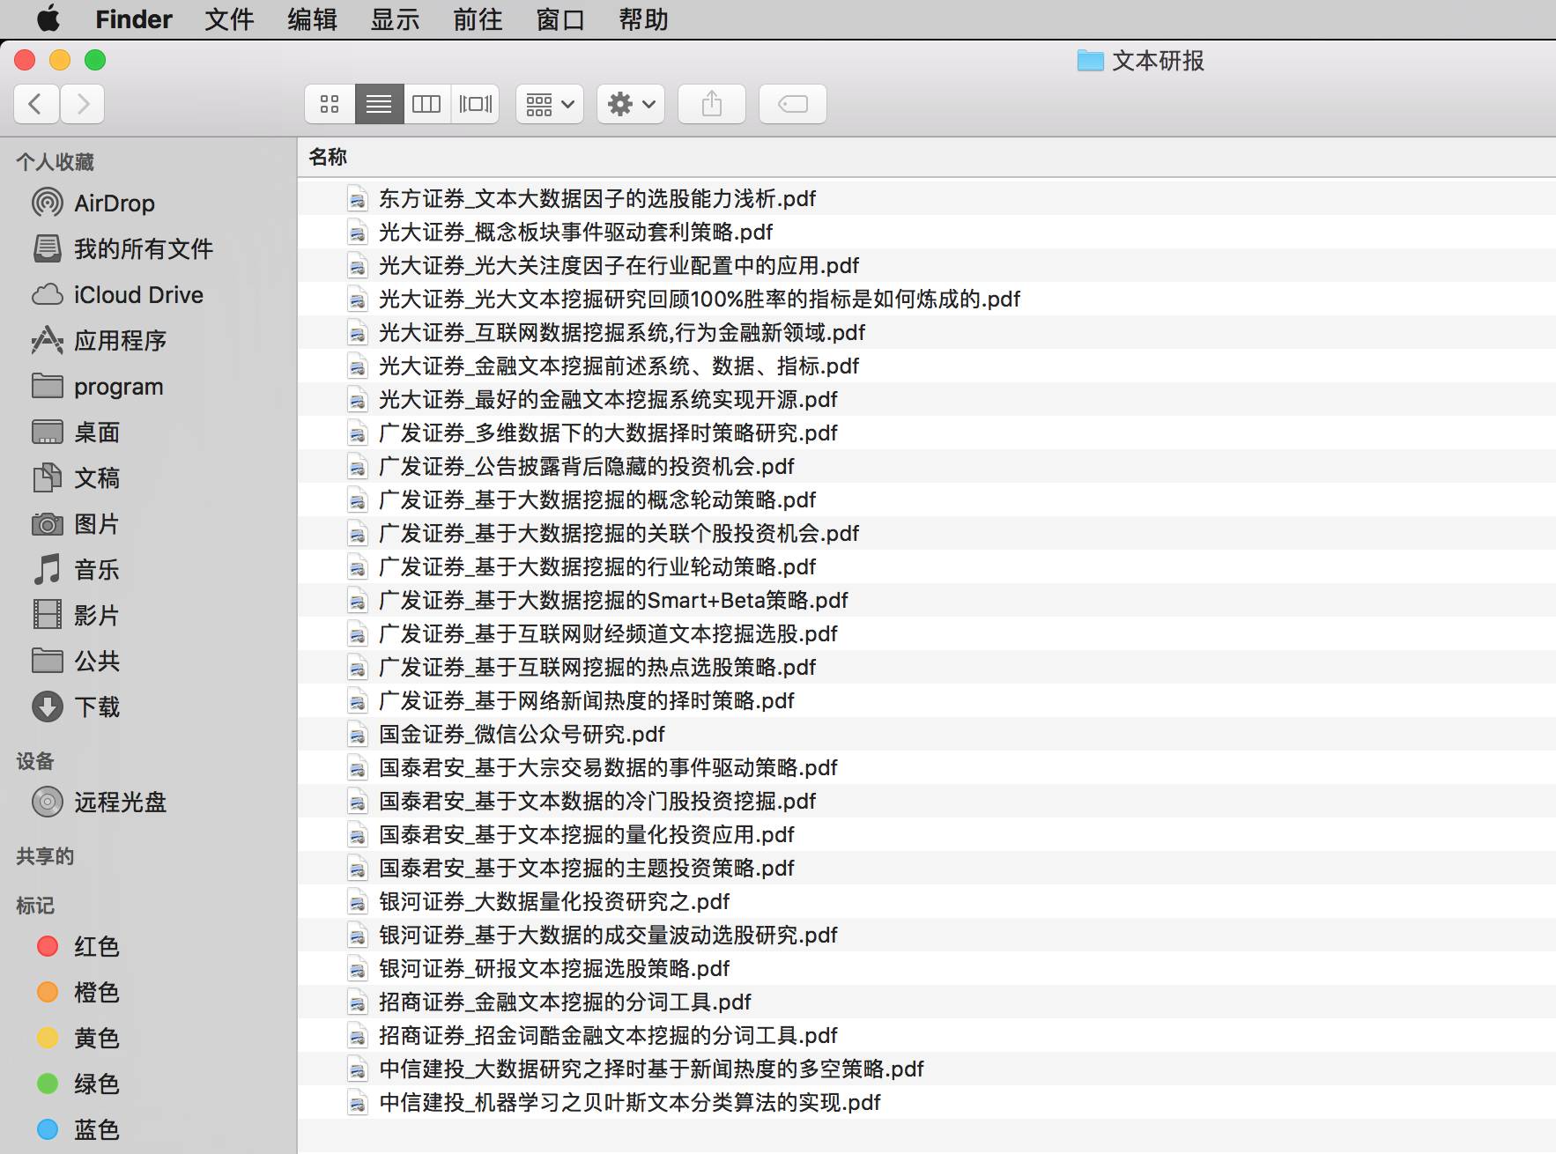
Task: Open the 前往 menu
Action: click(x=478, y=18)
